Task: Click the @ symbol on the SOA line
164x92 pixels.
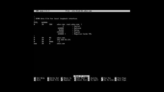Action: pos(34,25)
